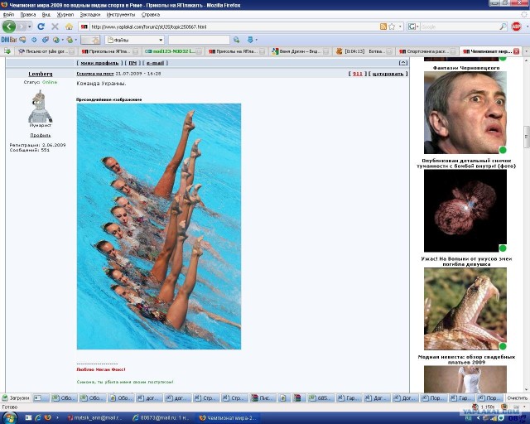Reload the page with the Refresh icon
The width and height of the screenshot is (530, 424).
[x=41, y=26]
